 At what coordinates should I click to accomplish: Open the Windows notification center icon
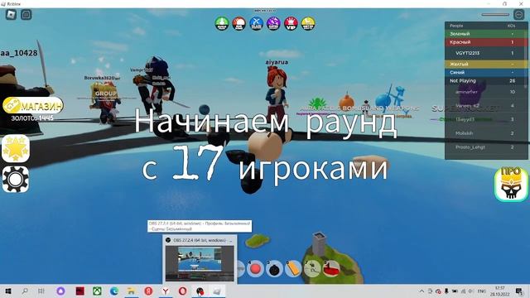[x=519, y=291]
